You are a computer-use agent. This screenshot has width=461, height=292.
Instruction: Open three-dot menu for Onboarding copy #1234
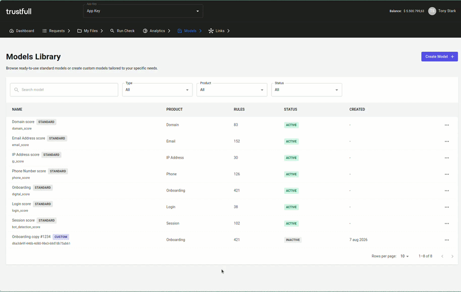[447, 240]
